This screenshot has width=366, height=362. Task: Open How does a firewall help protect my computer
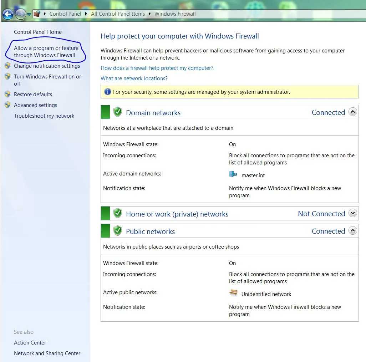pos(157,68)
